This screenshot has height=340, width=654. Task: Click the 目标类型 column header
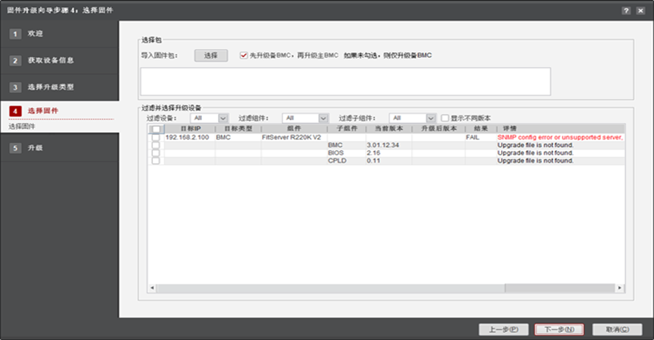coord(238,129)
